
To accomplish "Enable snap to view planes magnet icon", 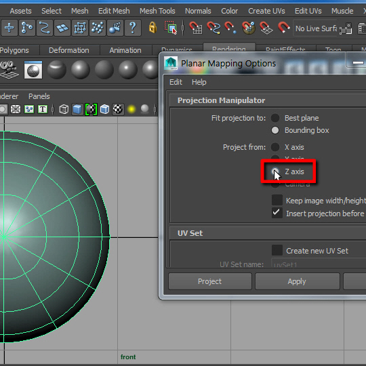I will [x=266, y=28].
